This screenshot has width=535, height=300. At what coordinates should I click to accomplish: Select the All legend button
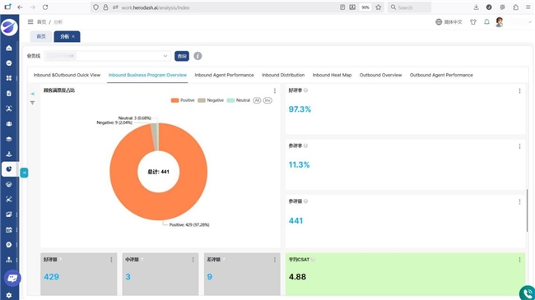coord(257,100)
